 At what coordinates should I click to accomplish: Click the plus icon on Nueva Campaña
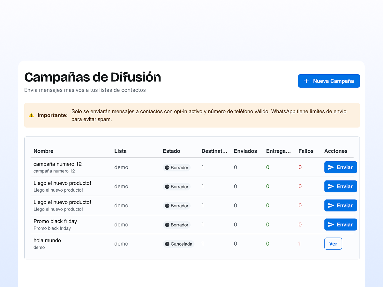(x=306, y=81)
